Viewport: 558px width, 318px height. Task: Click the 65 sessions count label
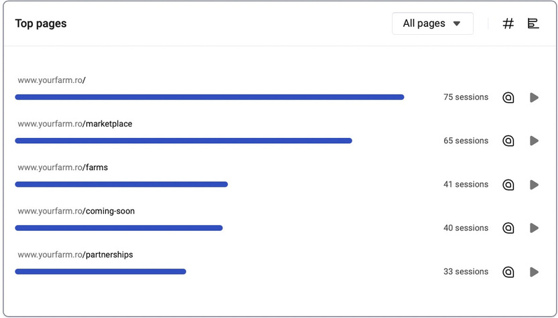466,141
